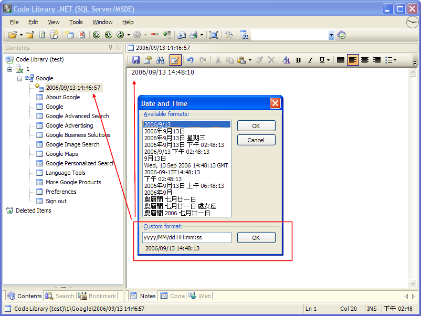Switch to the Search tab at bottom left
The image size is (421, 316).
tap(60, 296)
